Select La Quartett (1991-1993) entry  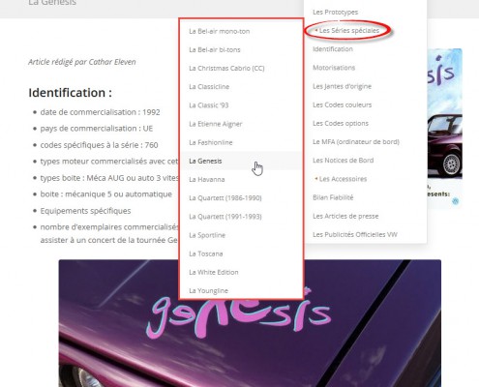tap(225, 217)
